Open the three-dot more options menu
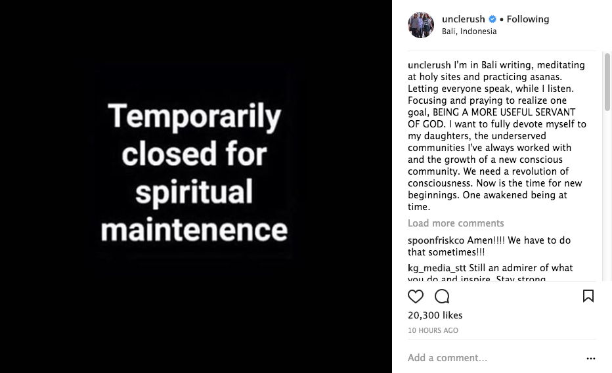The image size is (612, 373). click(590, 359)
